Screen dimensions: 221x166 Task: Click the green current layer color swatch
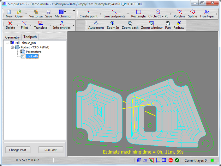212,160
